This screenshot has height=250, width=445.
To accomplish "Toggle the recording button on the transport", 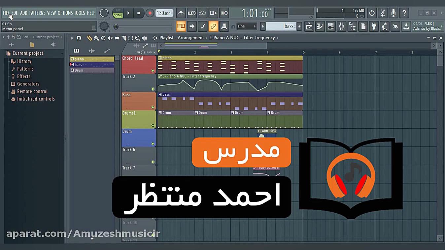I will pos(150,13).
